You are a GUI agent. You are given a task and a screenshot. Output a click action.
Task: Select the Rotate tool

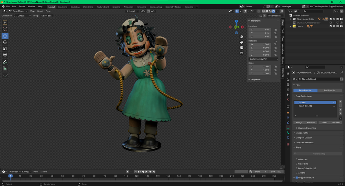pos(5,42)
